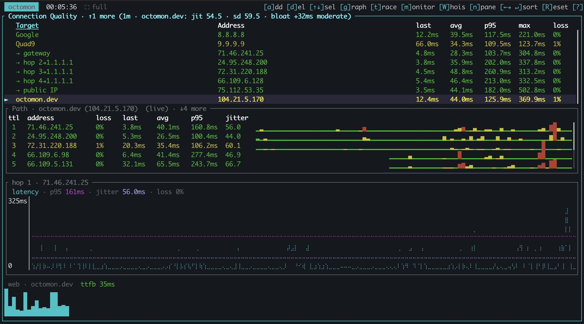This screenshot has width=584, height=324.
Task: Click public IP max value 502.8ms
Action: [x=532, y=90]
